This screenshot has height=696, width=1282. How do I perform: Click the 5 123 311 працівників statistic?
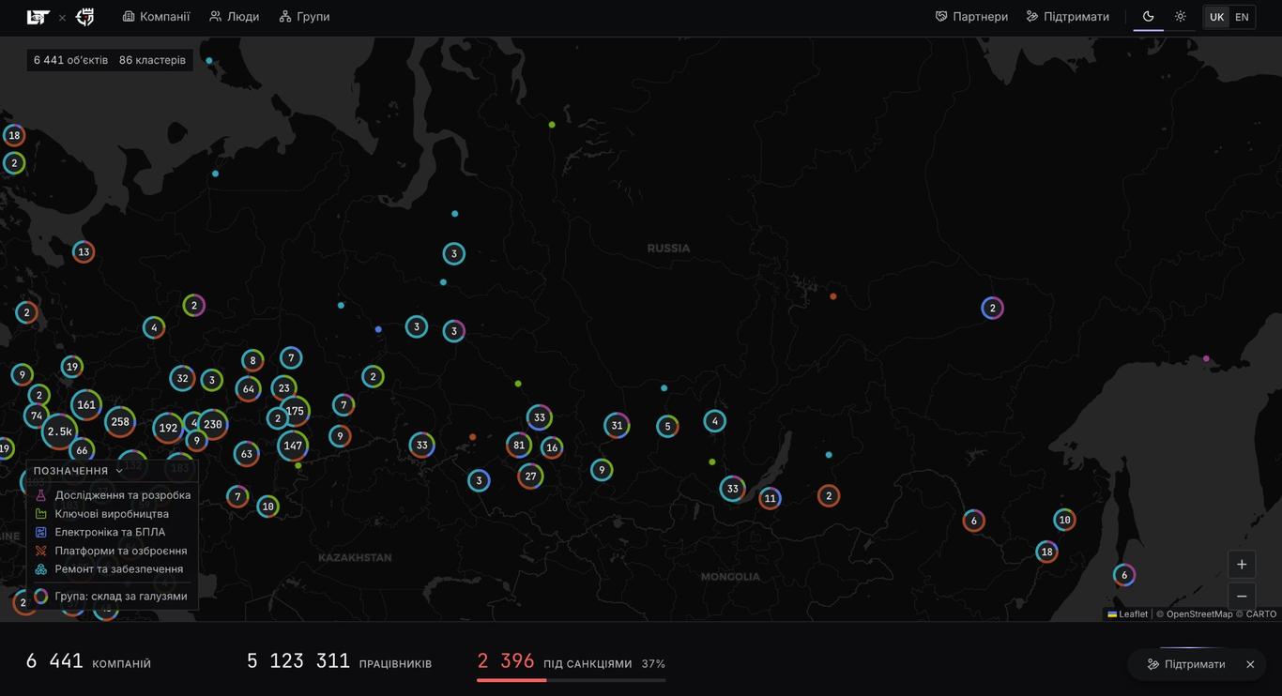[x=340, y=661]
